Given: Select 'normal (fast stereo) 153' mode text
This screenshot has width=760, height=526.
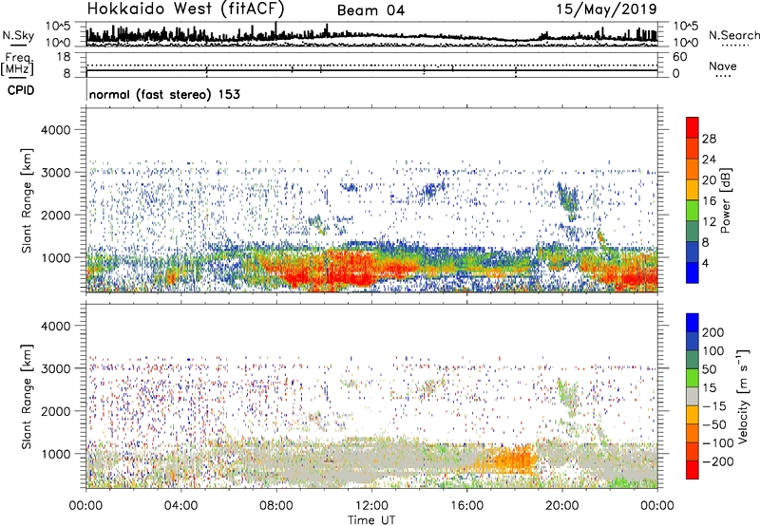Looking at the screenshot, I should point(164,94).
